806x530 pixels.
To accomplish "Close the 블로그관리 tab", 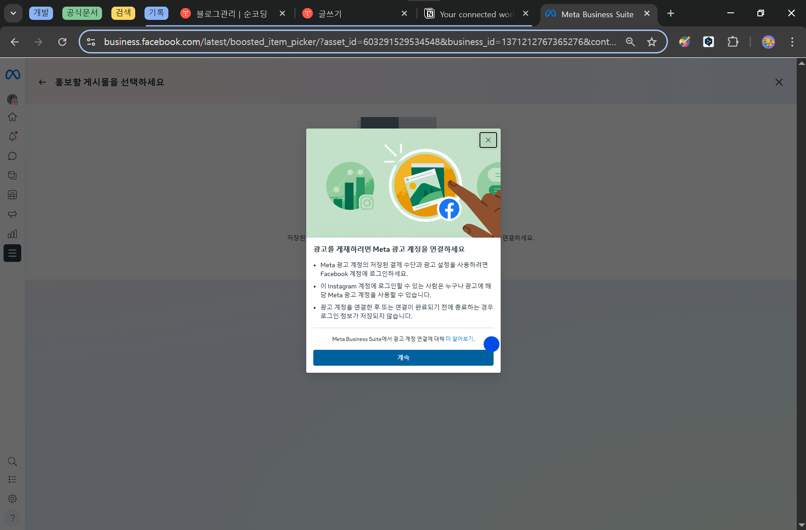I will click(x=282, y=14).
